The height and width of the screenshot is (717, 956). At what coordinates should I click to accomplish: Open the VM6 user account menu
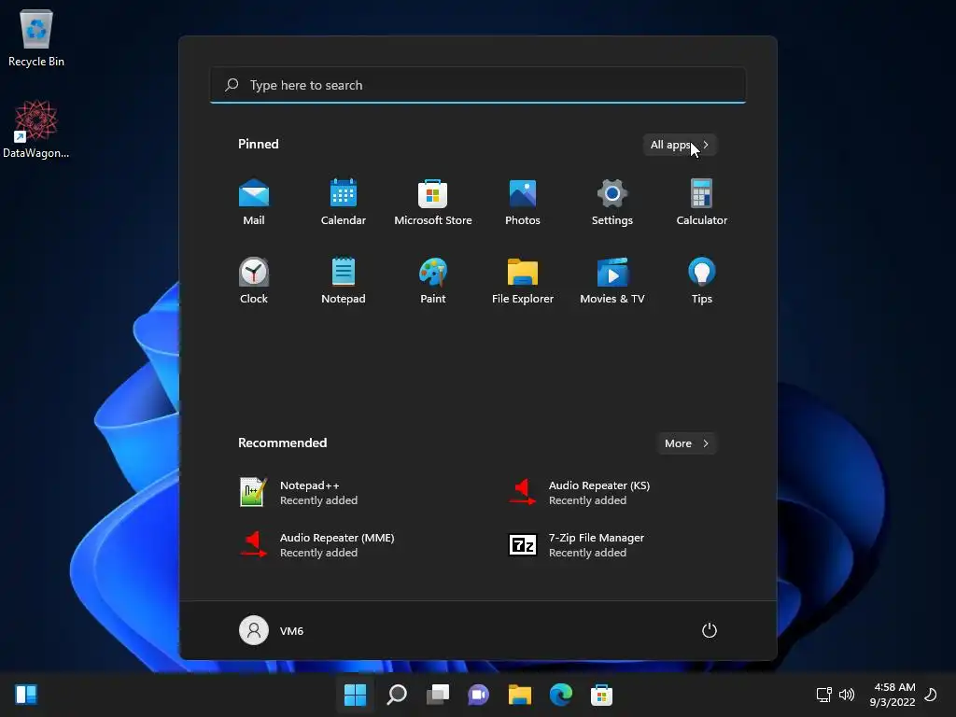[272, 630]
